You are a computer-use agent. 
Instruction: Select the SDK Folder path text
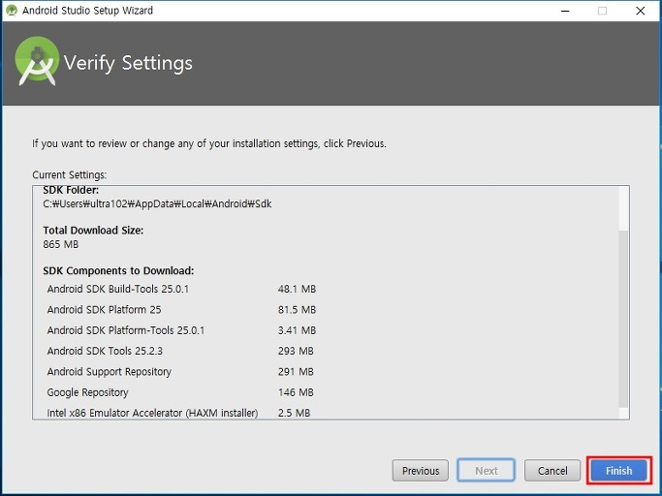(157, 203)
